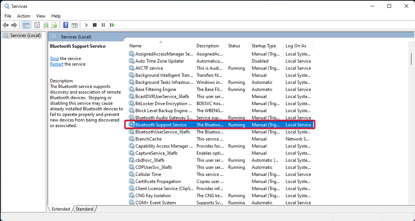Open the Help icon in the toolbar
The image size is (415, 221).
66,25
